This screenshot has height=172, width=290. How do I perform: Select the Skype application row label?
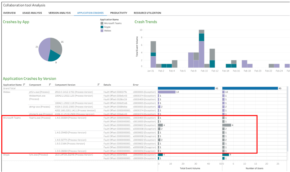(6, 155)
